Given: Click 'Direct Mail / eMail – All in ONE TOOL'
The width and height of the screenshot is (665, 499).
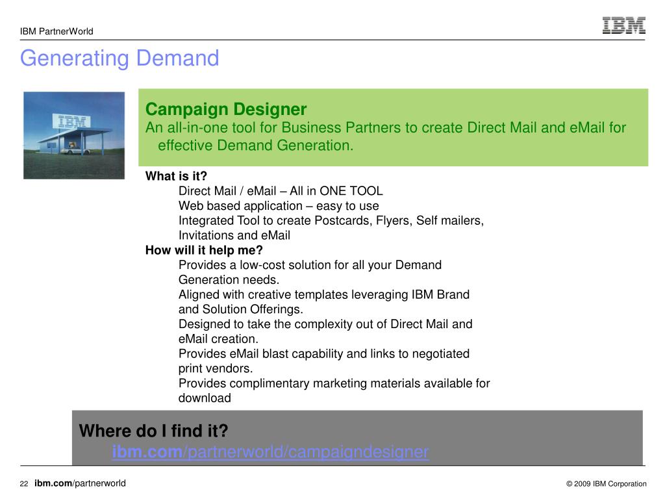Looking at the screenshot, I should point(281,191).
